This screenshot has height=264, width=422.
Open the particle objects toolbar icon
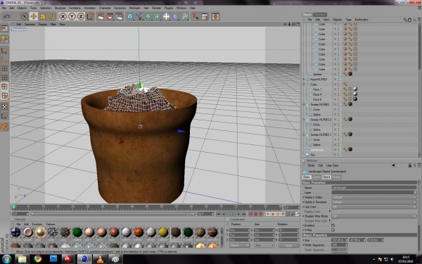click(184, 16)
